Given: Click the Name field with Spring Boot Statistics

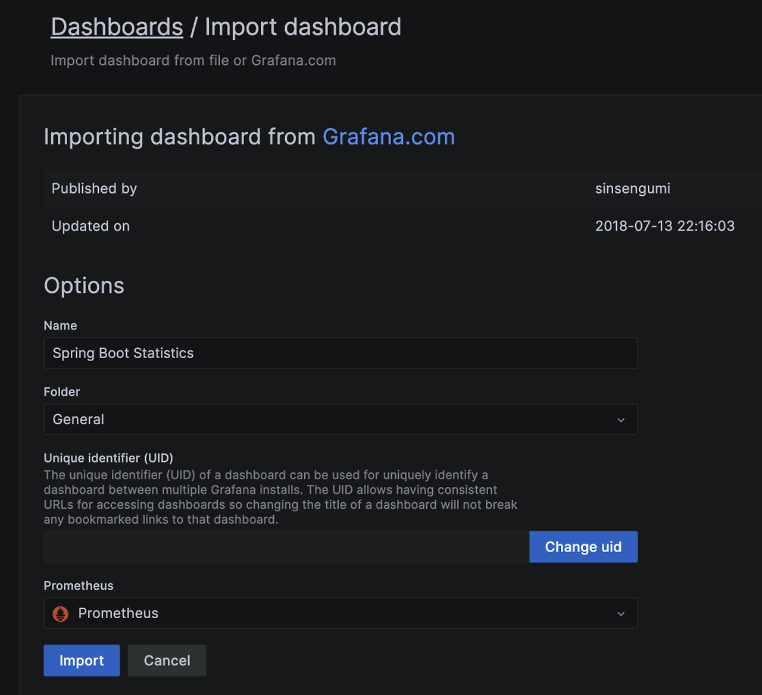Looking at the screenshot, I should (x=341, y=353).
